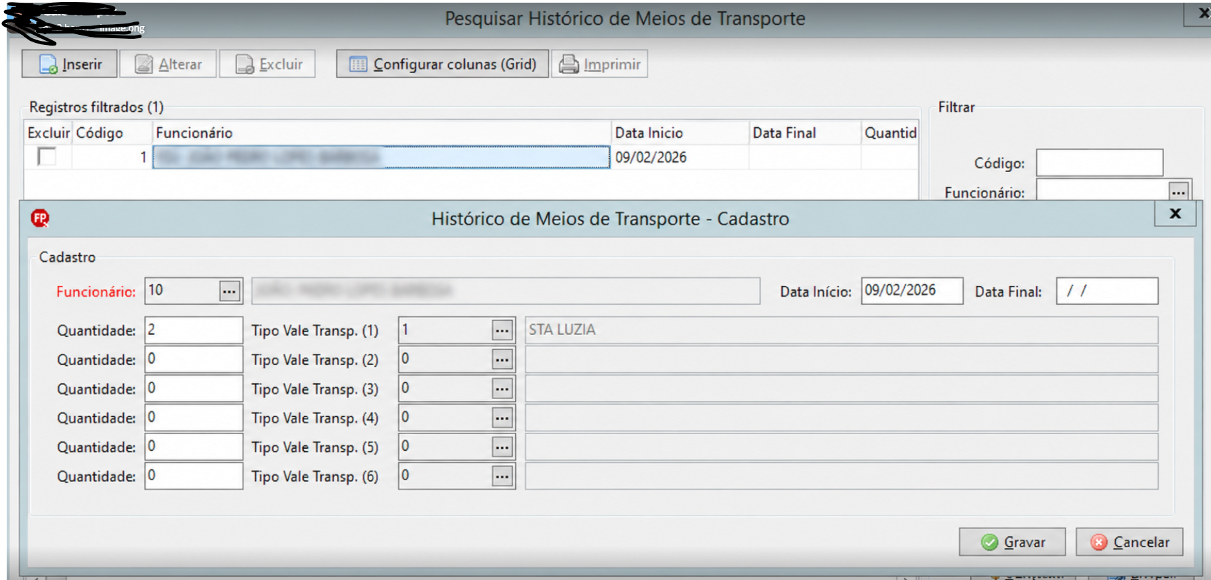Image resolution: width=1211 pixels, height=580 pixels.
Task: Click Tipo Vale Transp. (1) code field
Action: 445,330
